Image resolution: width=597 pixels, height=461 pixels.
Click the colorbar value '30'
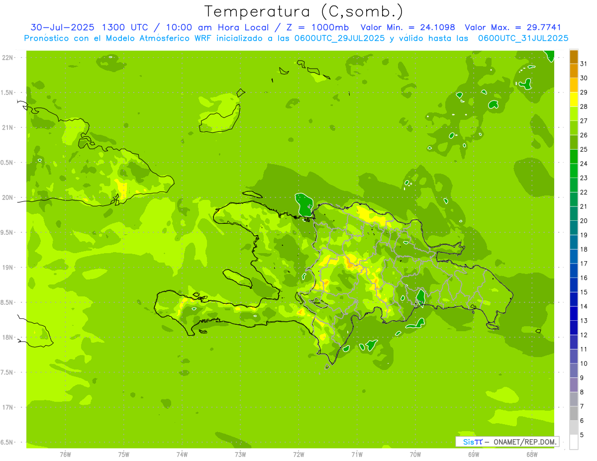tap(584, 78)
